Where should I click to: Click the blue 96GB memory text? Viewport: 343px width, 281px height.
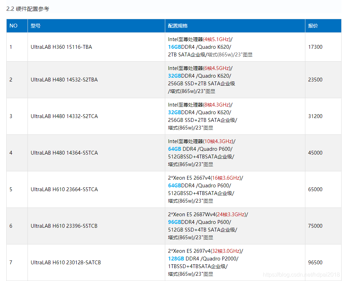(175, 222)
